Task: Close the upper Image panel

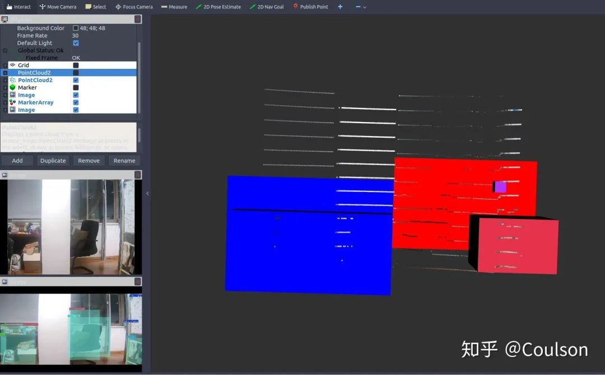Action: coord(137,175)
